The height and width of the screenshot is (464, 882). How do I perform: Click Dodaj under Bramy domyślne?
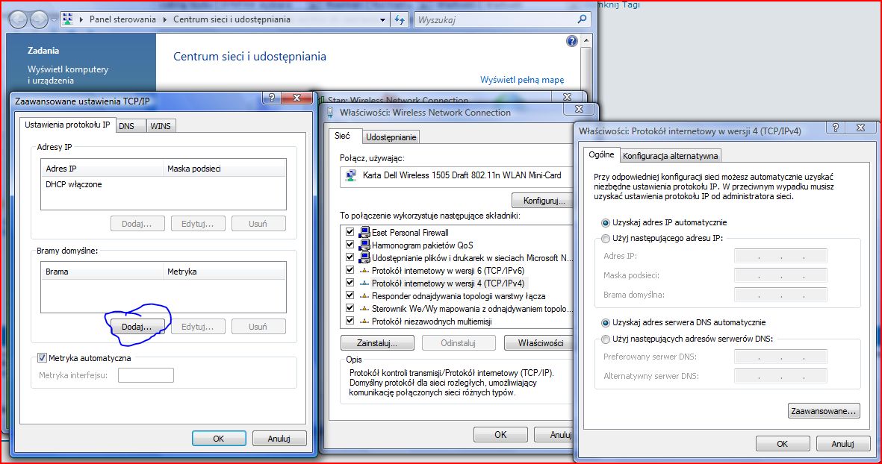coord(137,327)
